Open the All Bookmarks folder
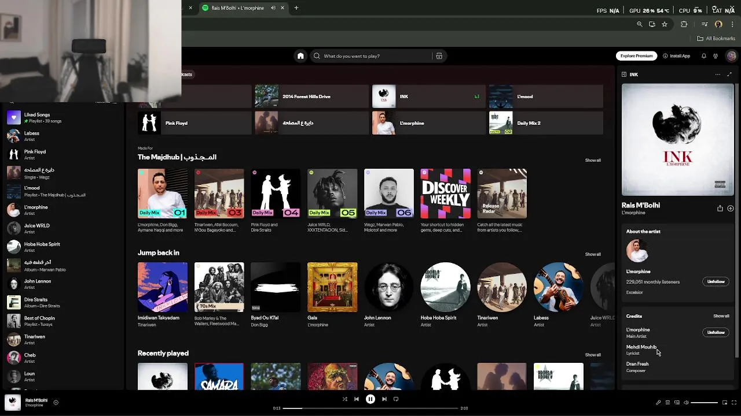 point(716,39)
